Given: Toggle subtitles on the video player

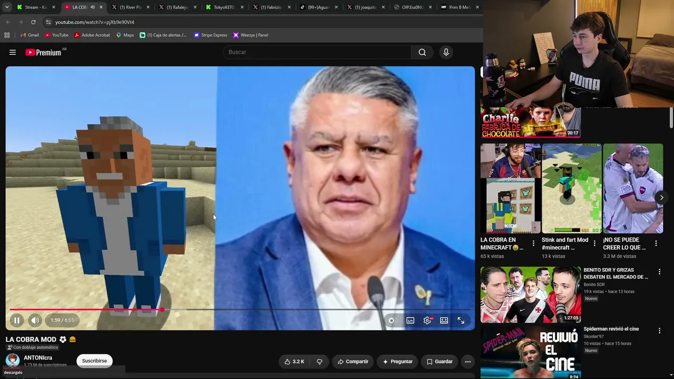Looking at the screenshot, I should coord(410,320).
